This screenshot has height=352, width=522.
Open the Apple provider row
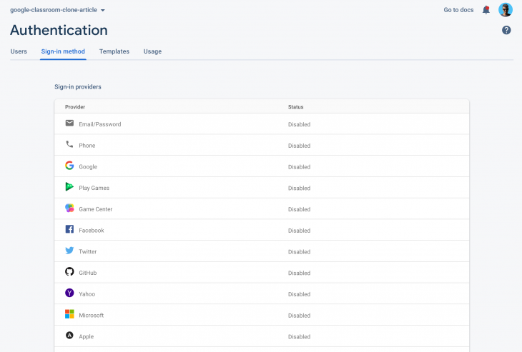coord(262,336)
